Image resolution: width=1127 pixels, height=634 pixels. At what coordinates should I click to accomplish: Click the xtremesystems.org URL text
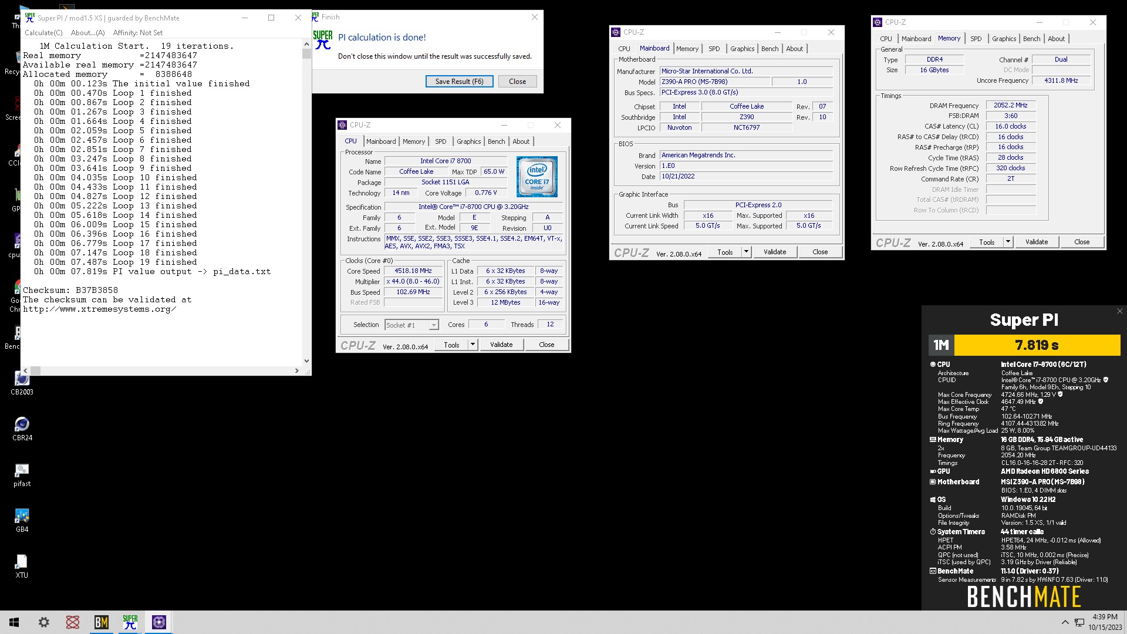point(100,309)
